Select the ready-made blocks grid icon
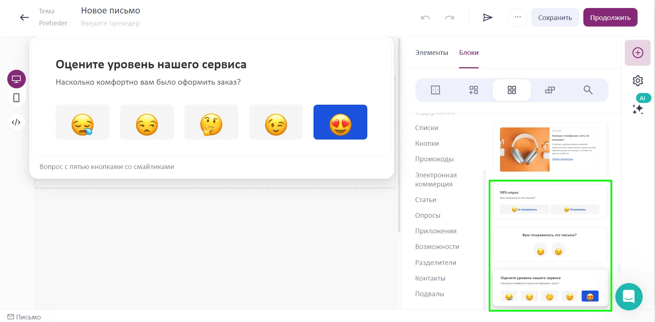This screenshot has height=322, width=655. tap(512, 90)
